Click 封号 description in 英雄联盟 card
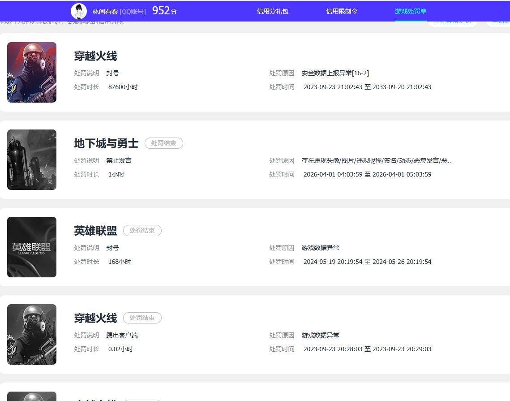This screenshot has height=401, width=510. click(112, 248)
